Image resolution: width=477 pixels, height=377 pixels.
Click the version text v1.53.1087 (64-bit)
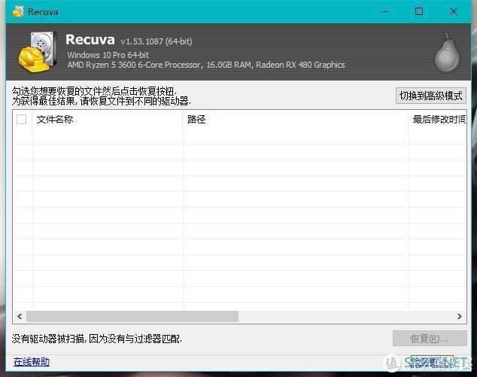click(x=156, y=41)
